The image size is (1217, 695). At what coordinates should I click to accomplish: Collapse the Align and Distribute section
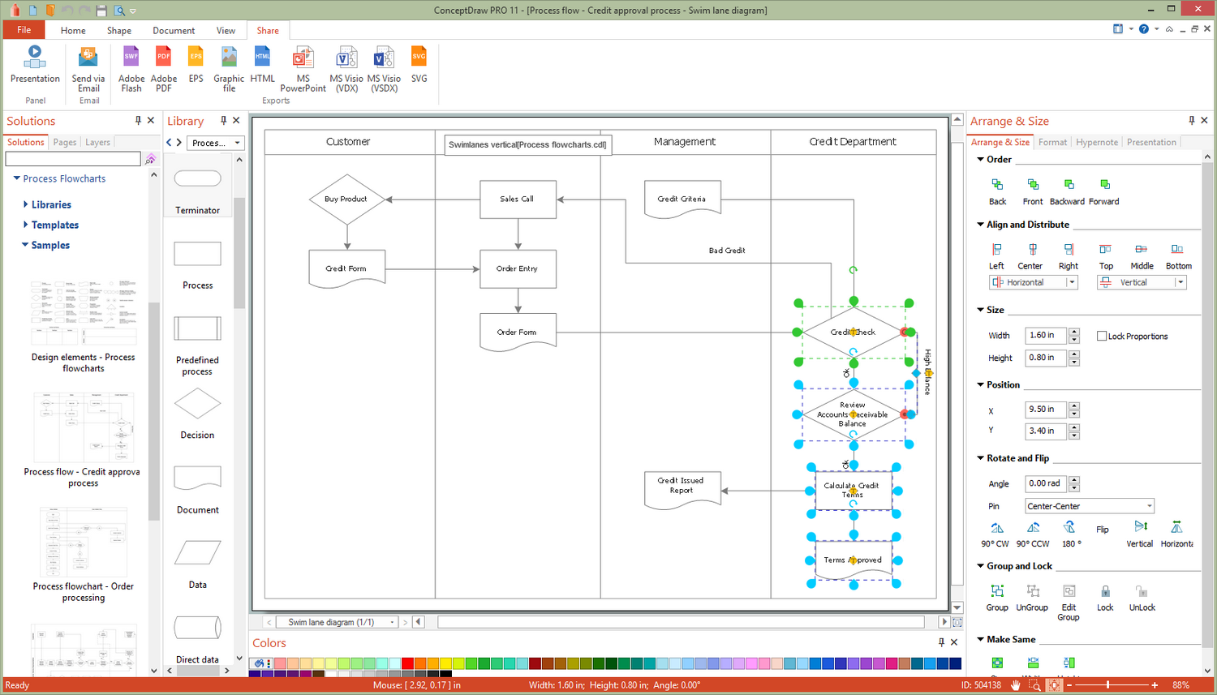980,225
